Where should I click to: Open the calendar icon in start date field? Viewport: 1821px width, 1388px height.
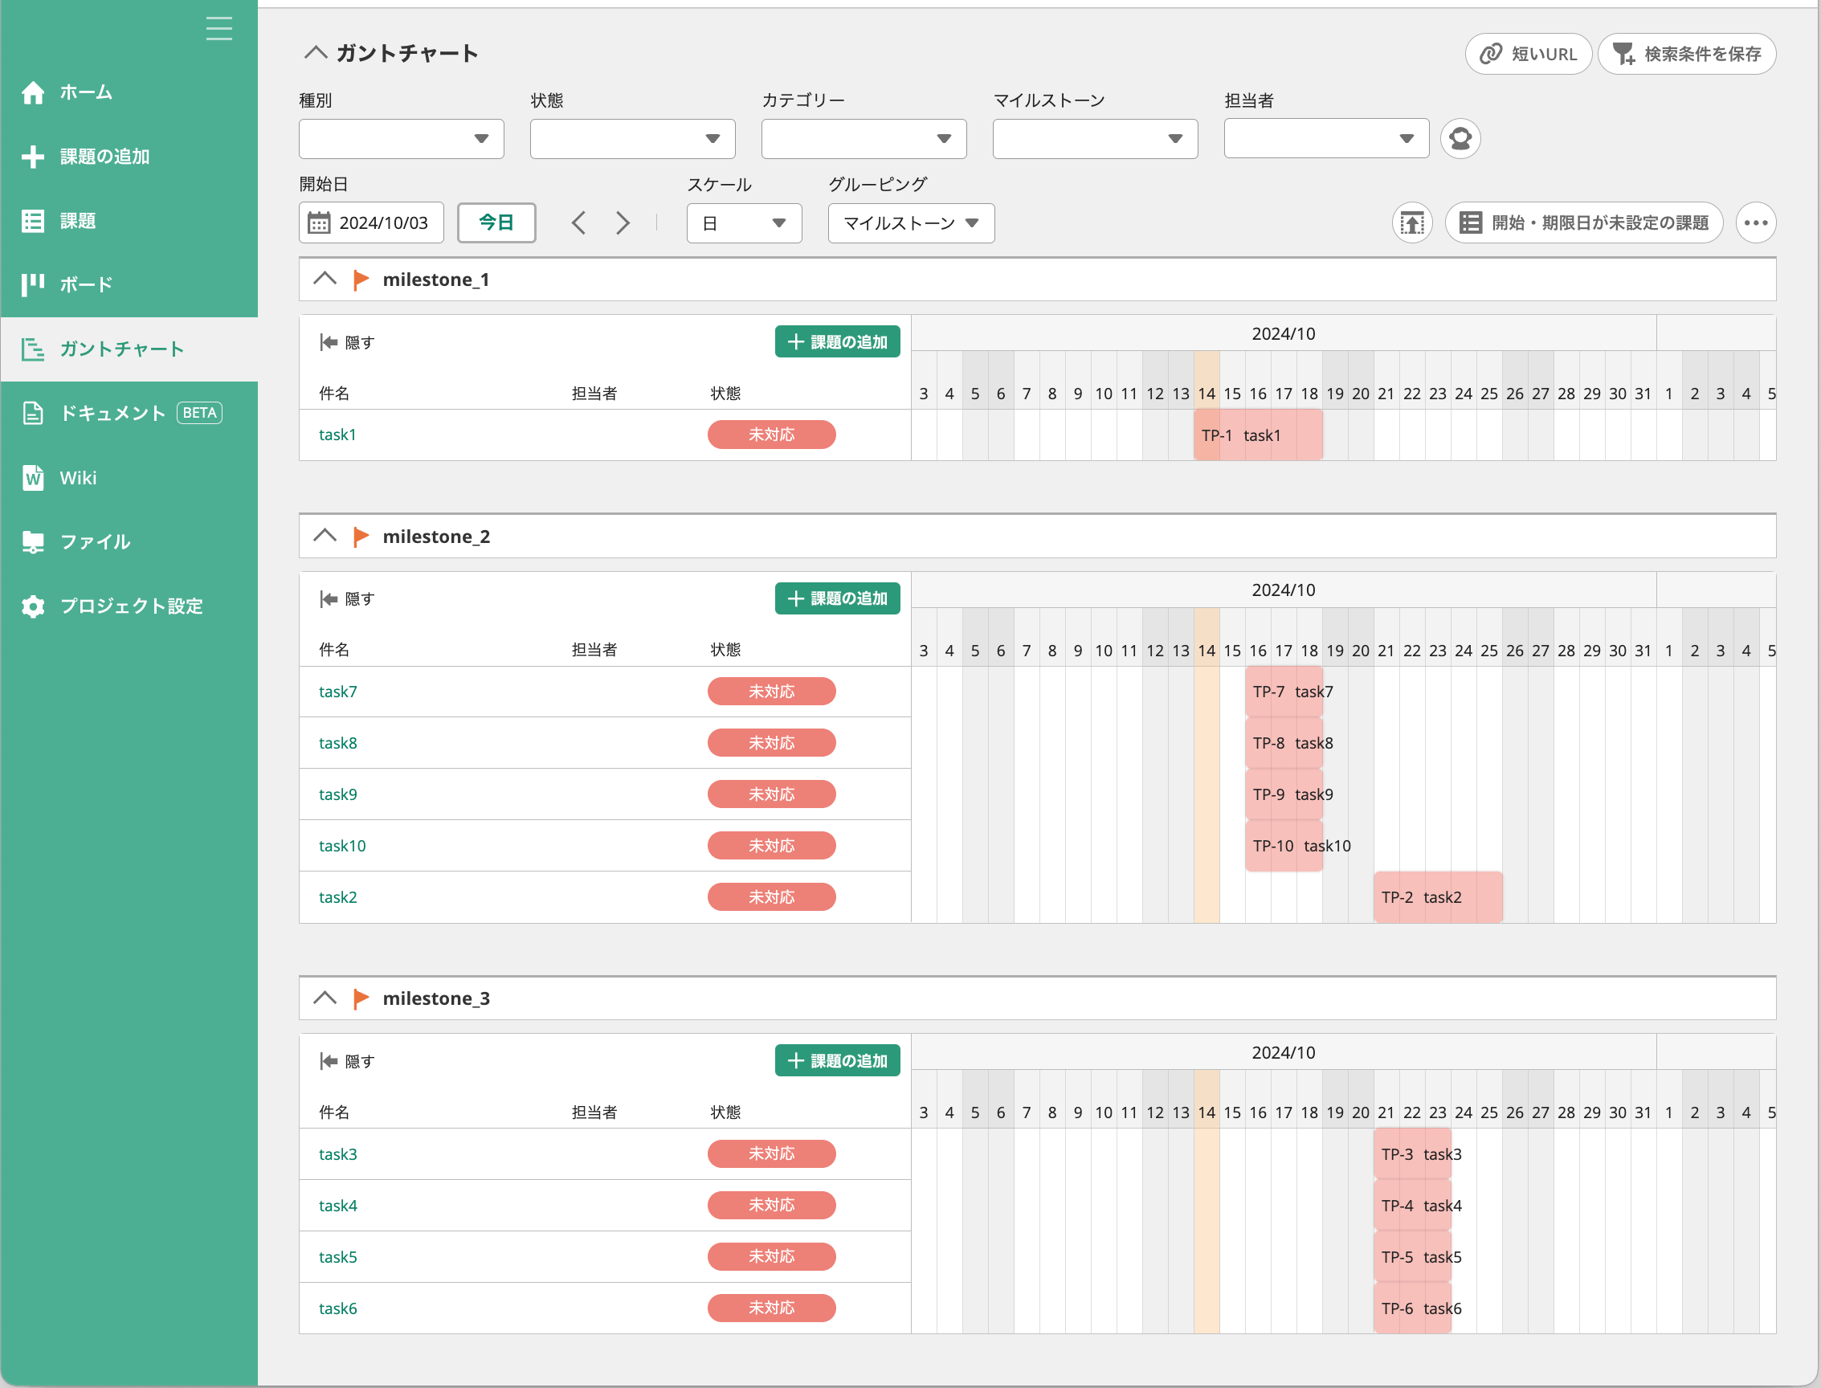coord(319,223)
